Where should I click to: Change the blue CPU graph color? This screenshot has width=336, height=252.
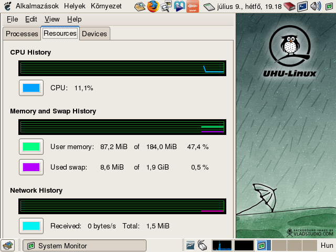coord(31,88)
